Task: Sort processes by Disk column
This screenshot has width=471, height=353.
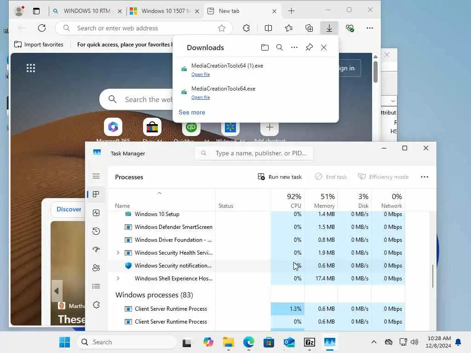Action: (x=355, y=200)
